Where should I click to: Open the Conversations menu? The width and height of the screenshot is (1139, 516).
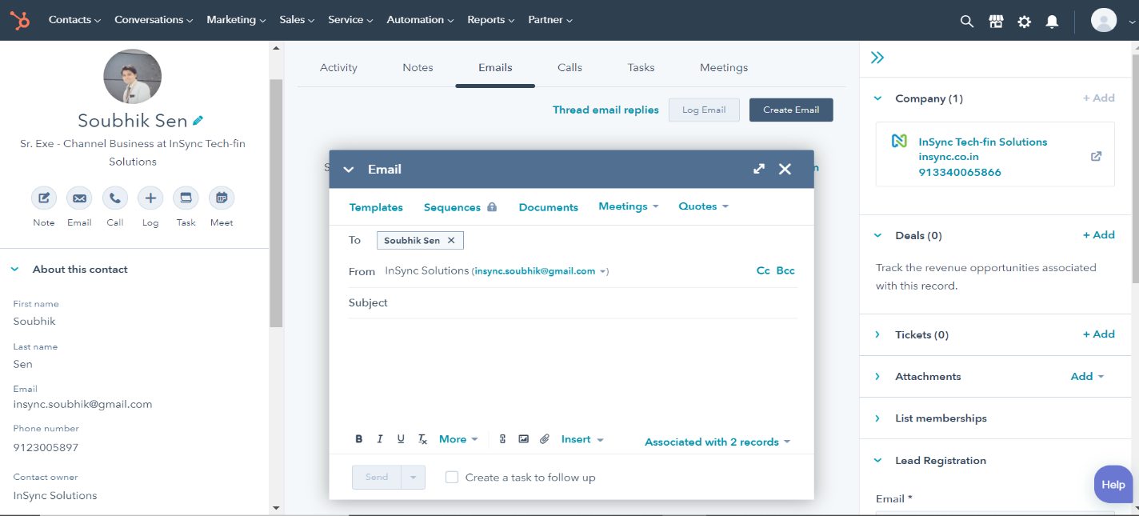tap(154, 20)
